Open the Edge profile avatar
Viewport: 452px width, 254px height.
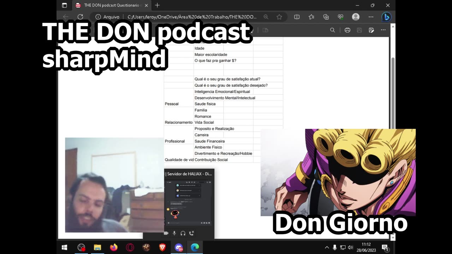pos(356,17)
